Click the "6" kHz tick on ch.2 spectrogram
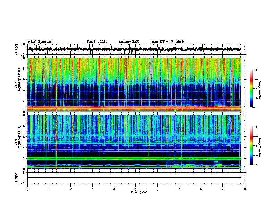Viewport: 275px width, 212px height. (x=24, y=137)
